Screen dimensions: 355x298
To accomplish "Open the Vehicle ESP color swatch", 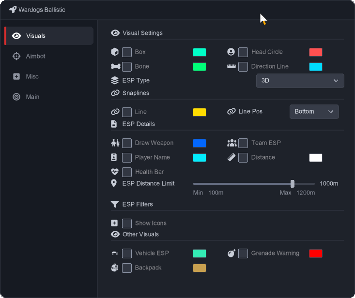I will tap(200, 253).
